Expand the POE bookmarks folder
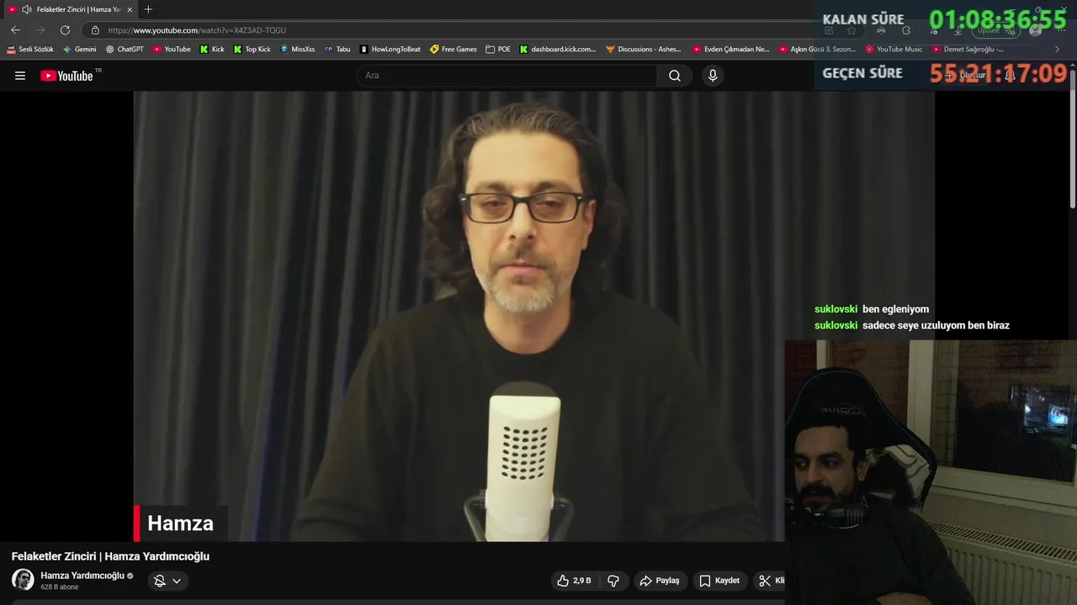1077x605 pixels. 498,50
